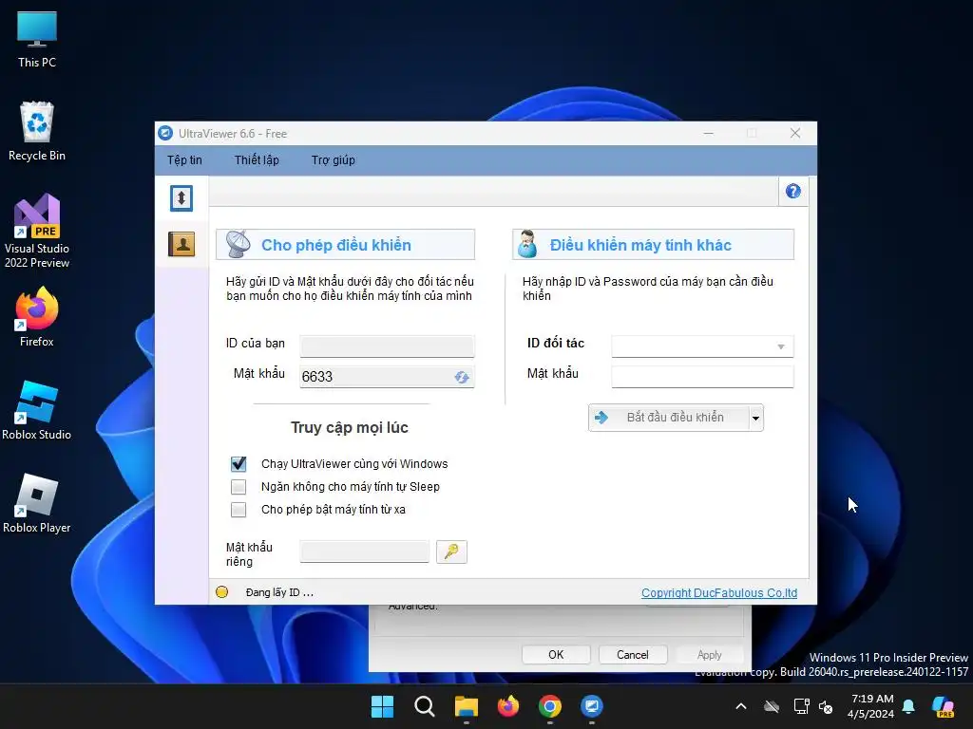The width and height of the screenshot is (973, 729).
Task: Click the satellite dish icon beside Cho phép điều khiển
Action: (238, 244)
